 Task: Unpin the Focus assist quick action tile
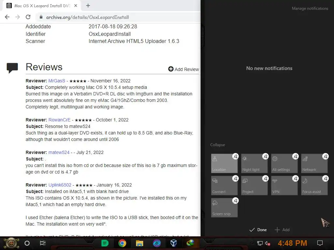326,179
